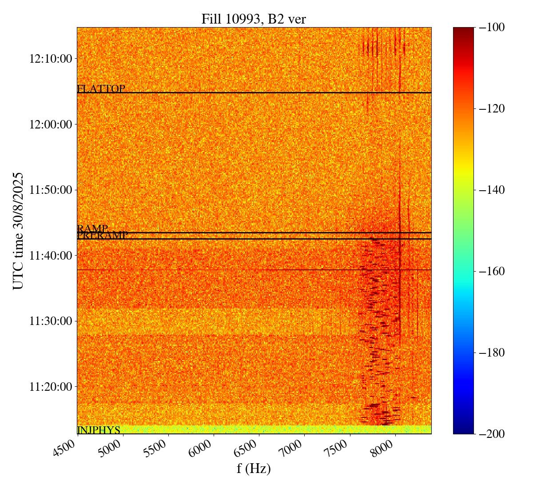
Task: Click the −100 colorbar tick label
Action: 491,28
